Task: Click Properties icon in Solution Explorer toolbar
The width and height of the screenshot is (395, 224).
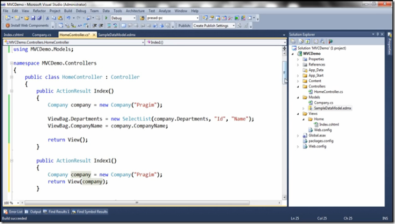Action: pos(293,41)
